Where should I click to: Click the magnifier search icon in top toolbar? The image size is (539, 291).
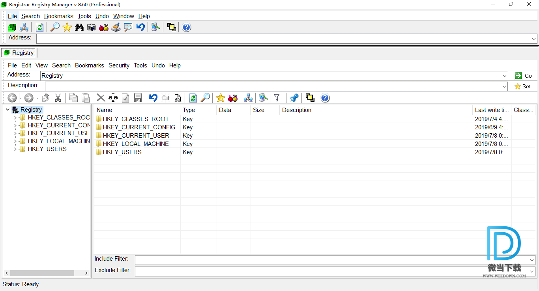55,27
